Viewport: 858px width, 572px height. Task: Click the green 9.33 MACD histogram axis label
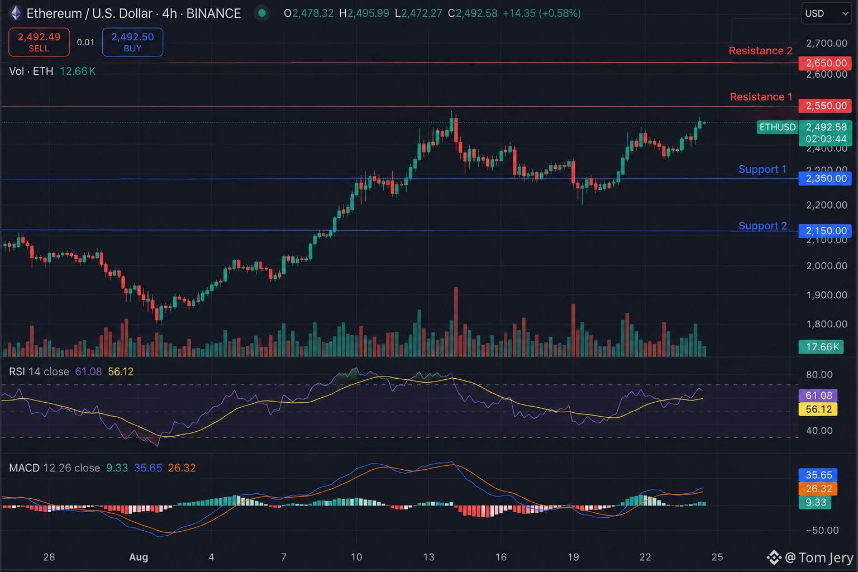(x=816, y=502)
